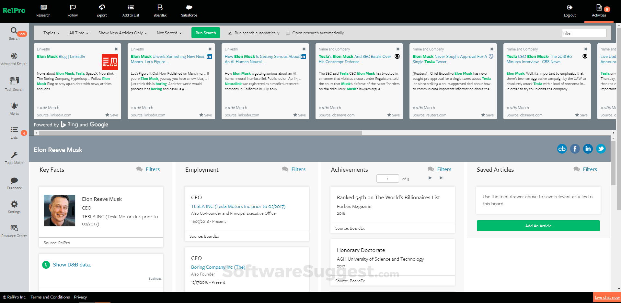Switch to the Activities tab
Viewport: 621px width, 303px height.
coord(598,10)
